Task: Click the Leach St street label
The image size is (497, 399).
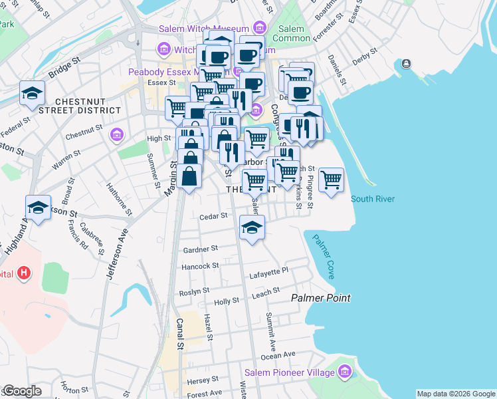Action: (266, 293)
